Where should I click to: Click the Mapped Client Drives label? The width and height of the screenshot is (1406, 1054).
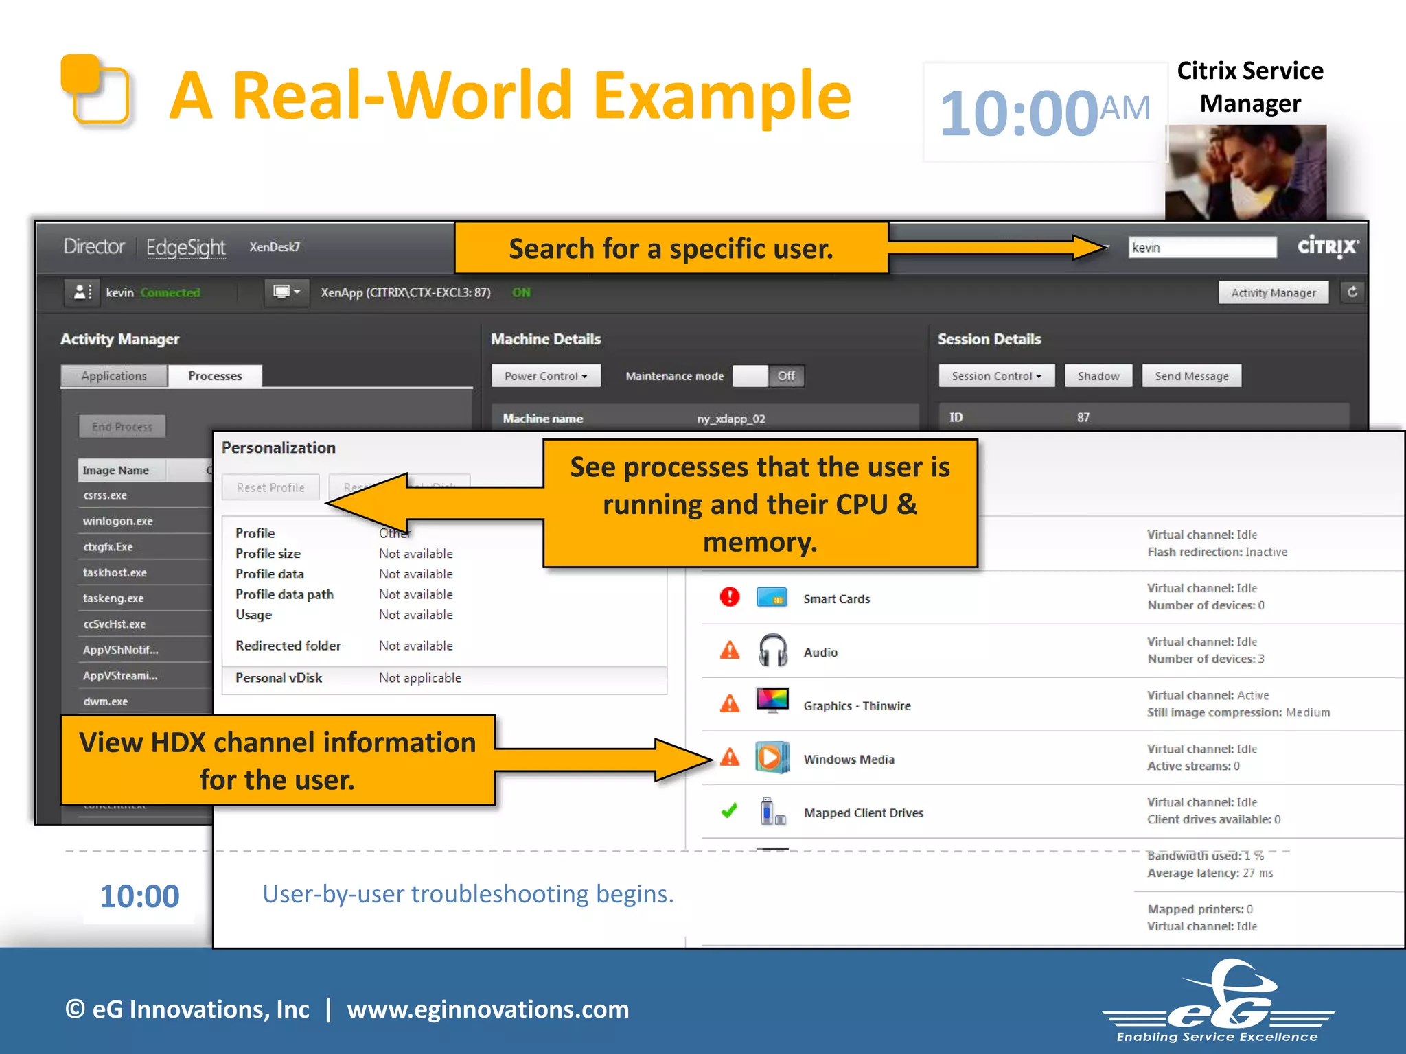864,813
